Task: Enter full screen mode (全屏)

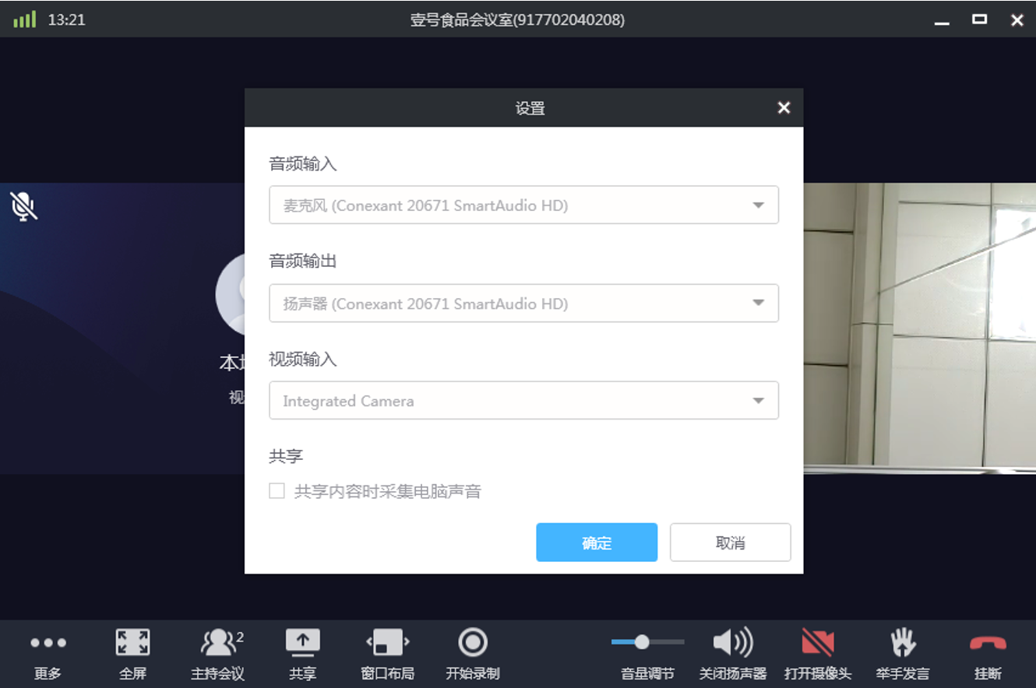Action: pyautogui.click(x=132, y=644)
